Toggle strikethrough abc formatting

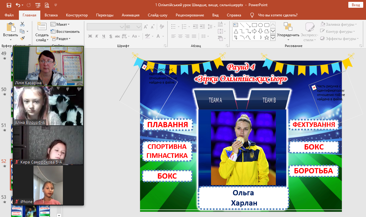click(x=117, y=36)
